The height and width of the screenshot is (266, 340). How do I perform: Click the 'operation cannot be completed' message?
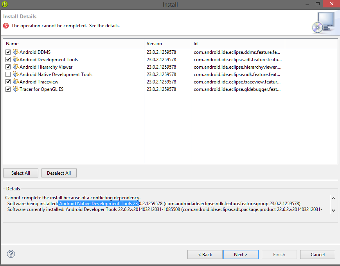point(65,26)
